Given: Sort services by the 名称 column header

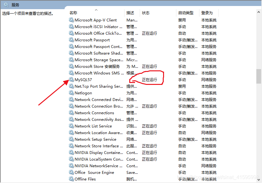Looking at the screenshot, I should click(73, 13).
